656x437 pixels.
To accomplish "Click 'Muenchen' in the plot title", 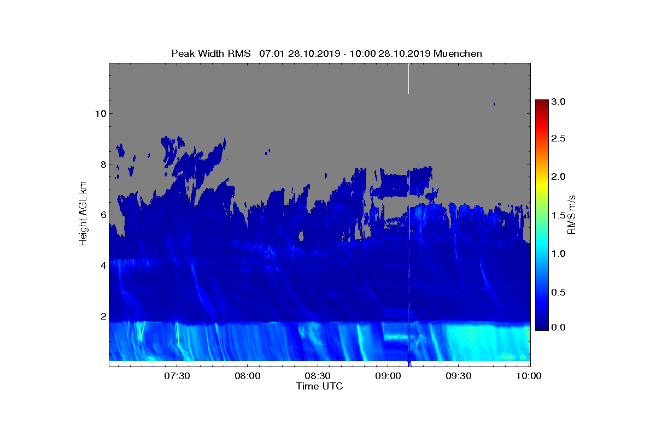I will [x=458, y=54].
